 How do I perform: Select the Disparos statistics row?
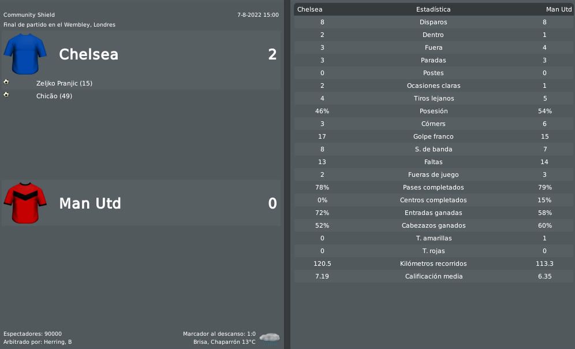click(434, 22)
